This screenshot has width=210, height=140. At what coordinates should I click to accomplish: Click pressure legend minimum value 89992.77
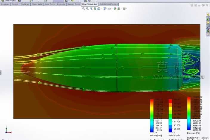[197, 130]
